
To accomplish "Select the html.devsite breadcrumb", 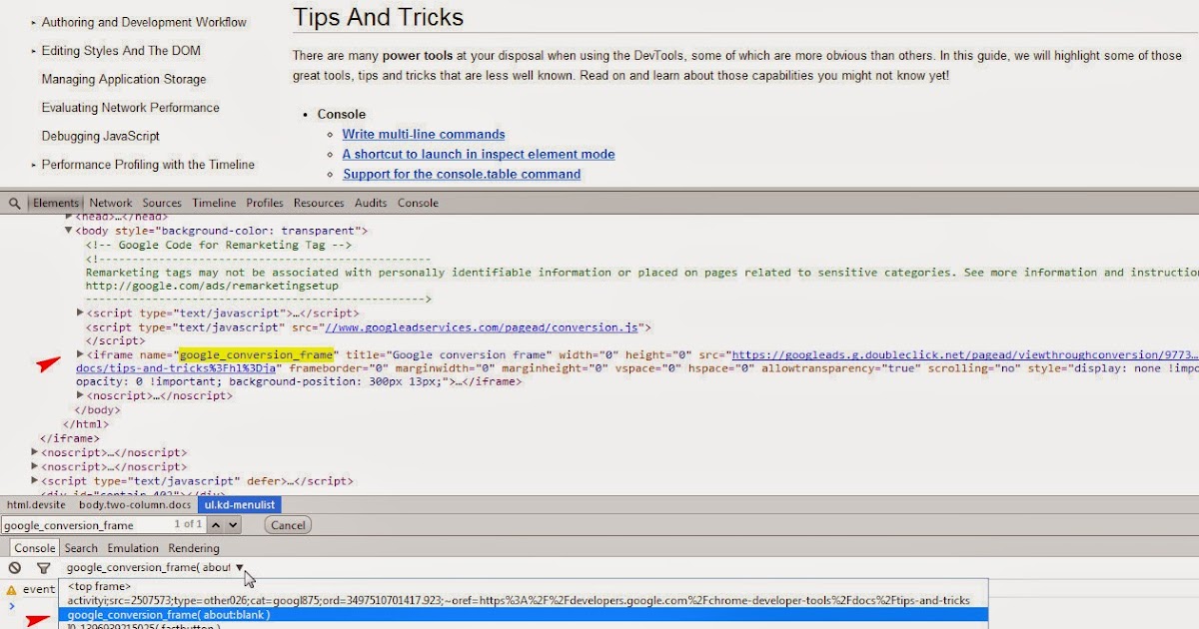I will (x=34, y=505).
